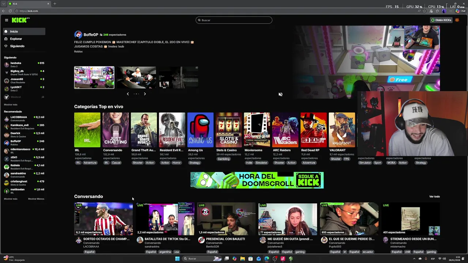The width and height of the screenshot is (468, 263).
Task: Select the first featured stream thumbnail
Action: 94,77
